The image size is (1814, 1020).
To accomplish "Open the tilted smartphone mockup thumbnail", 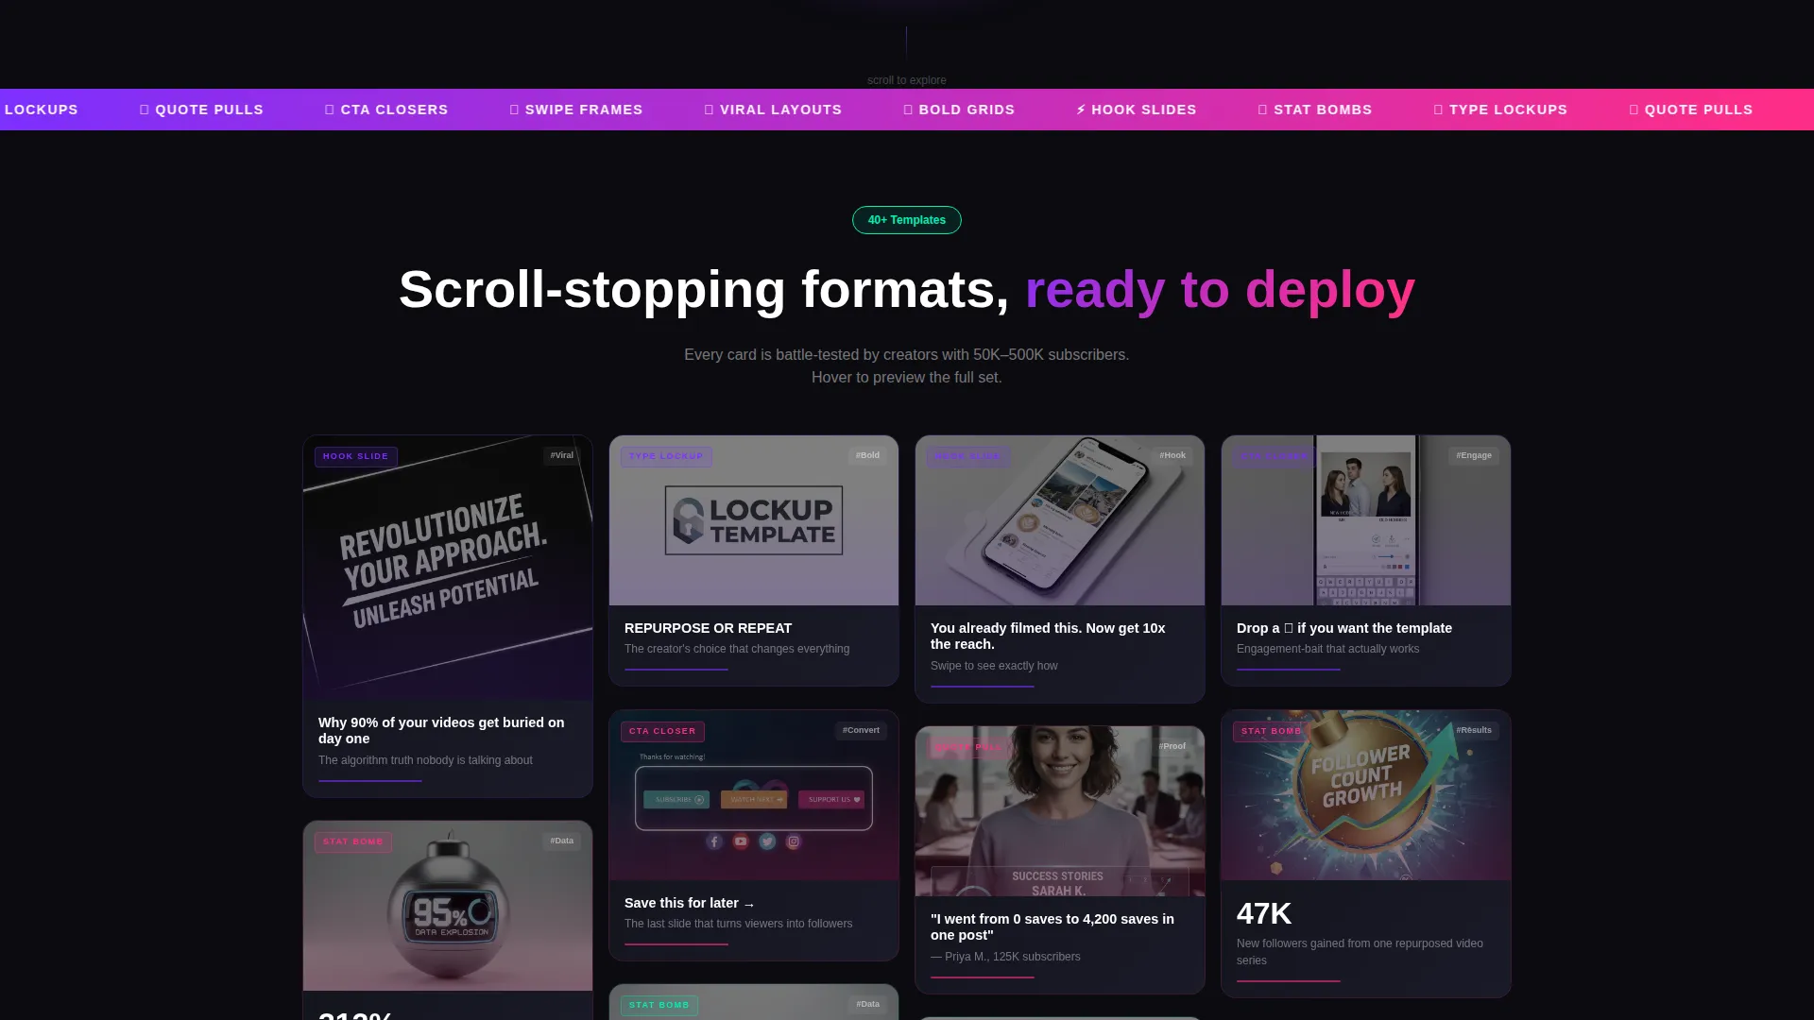I will click(x=1060, y=520).
